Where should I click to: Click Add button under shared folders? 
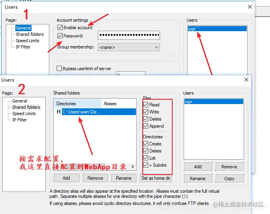67,178
